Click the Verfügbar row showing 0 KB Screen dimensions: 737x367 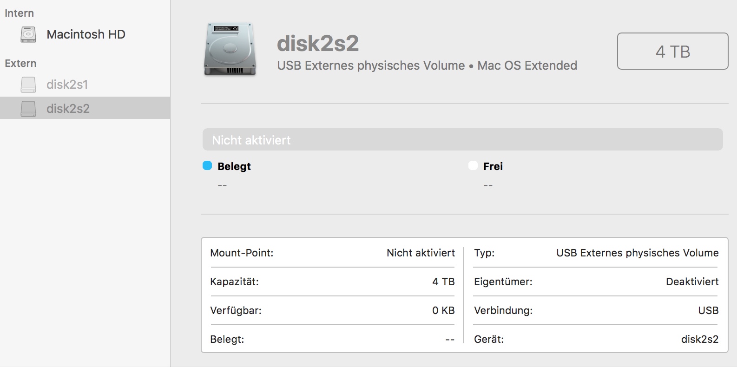click(332, 311)
